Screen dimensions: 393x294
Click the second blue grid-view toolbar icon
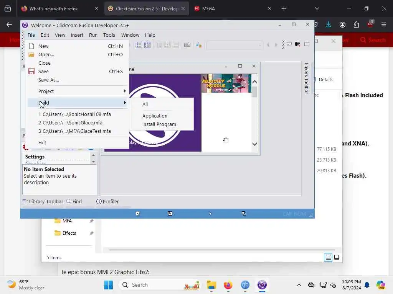coord(147,45)
